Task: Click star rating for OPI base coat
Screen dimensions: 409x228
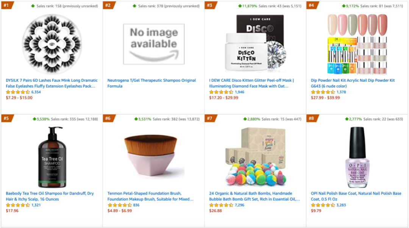Action: 323,205
